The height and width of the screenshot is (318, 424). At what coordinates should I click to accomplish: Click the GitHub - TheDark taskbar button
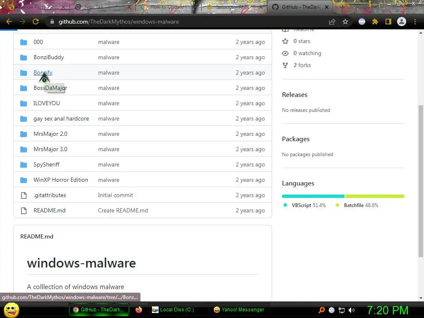[x=99, y=310]
